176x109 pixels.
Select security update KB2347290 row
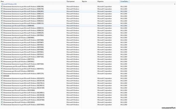point(65,88)
